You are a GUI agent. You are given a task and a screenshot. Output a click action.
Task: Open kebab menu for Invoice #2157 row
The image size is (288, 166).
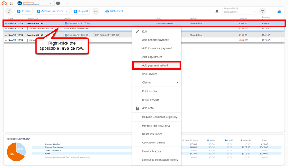tap(281, 24)
